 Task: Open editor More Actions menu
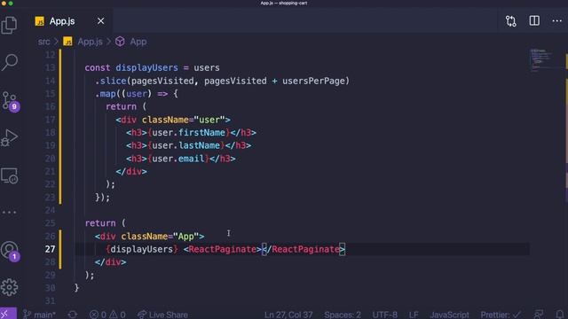coord(557,21)
